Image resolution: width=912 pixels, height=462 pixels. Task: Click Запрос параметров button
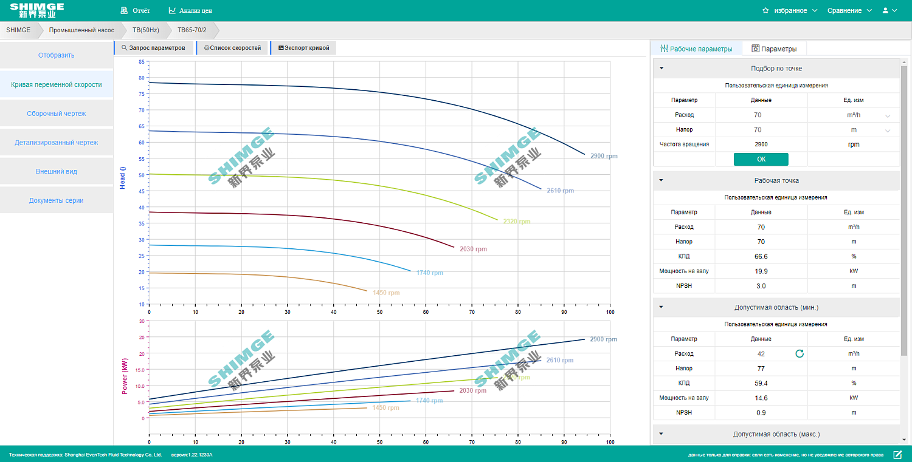tap(154, 48)
